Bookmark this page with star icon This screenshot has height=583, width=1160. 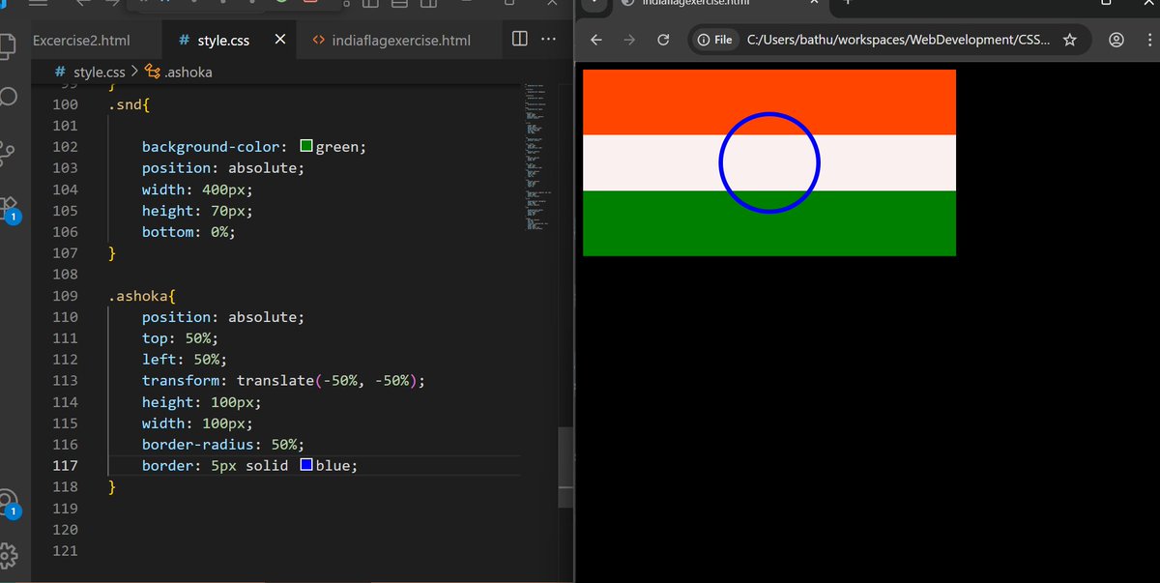[x=1070, y=40]
